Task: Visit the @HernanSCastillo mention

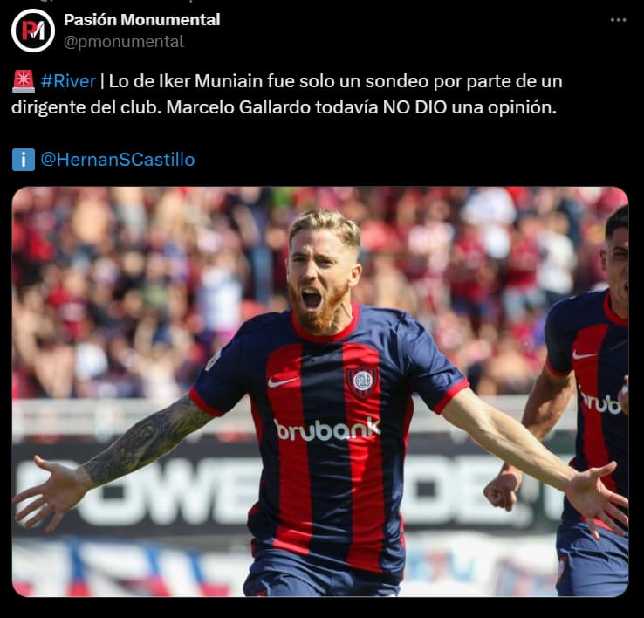Action: pyautogui.click(x=118, y=160)
